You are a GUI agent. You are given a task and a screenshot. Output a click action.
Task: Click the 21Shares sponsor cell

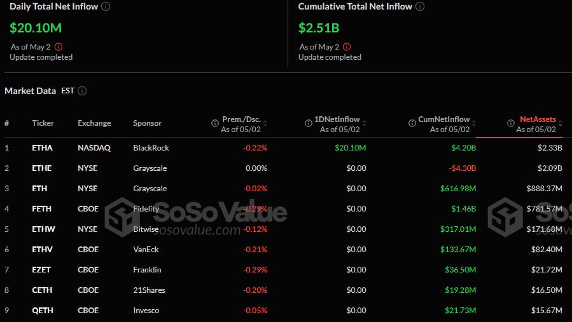coord(149,290)
